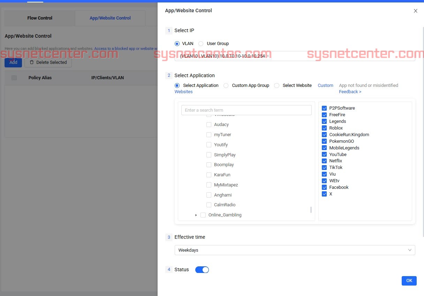Open the Feedback link
The width and height of the screenshot is (424, 296).
coord(350,92)
